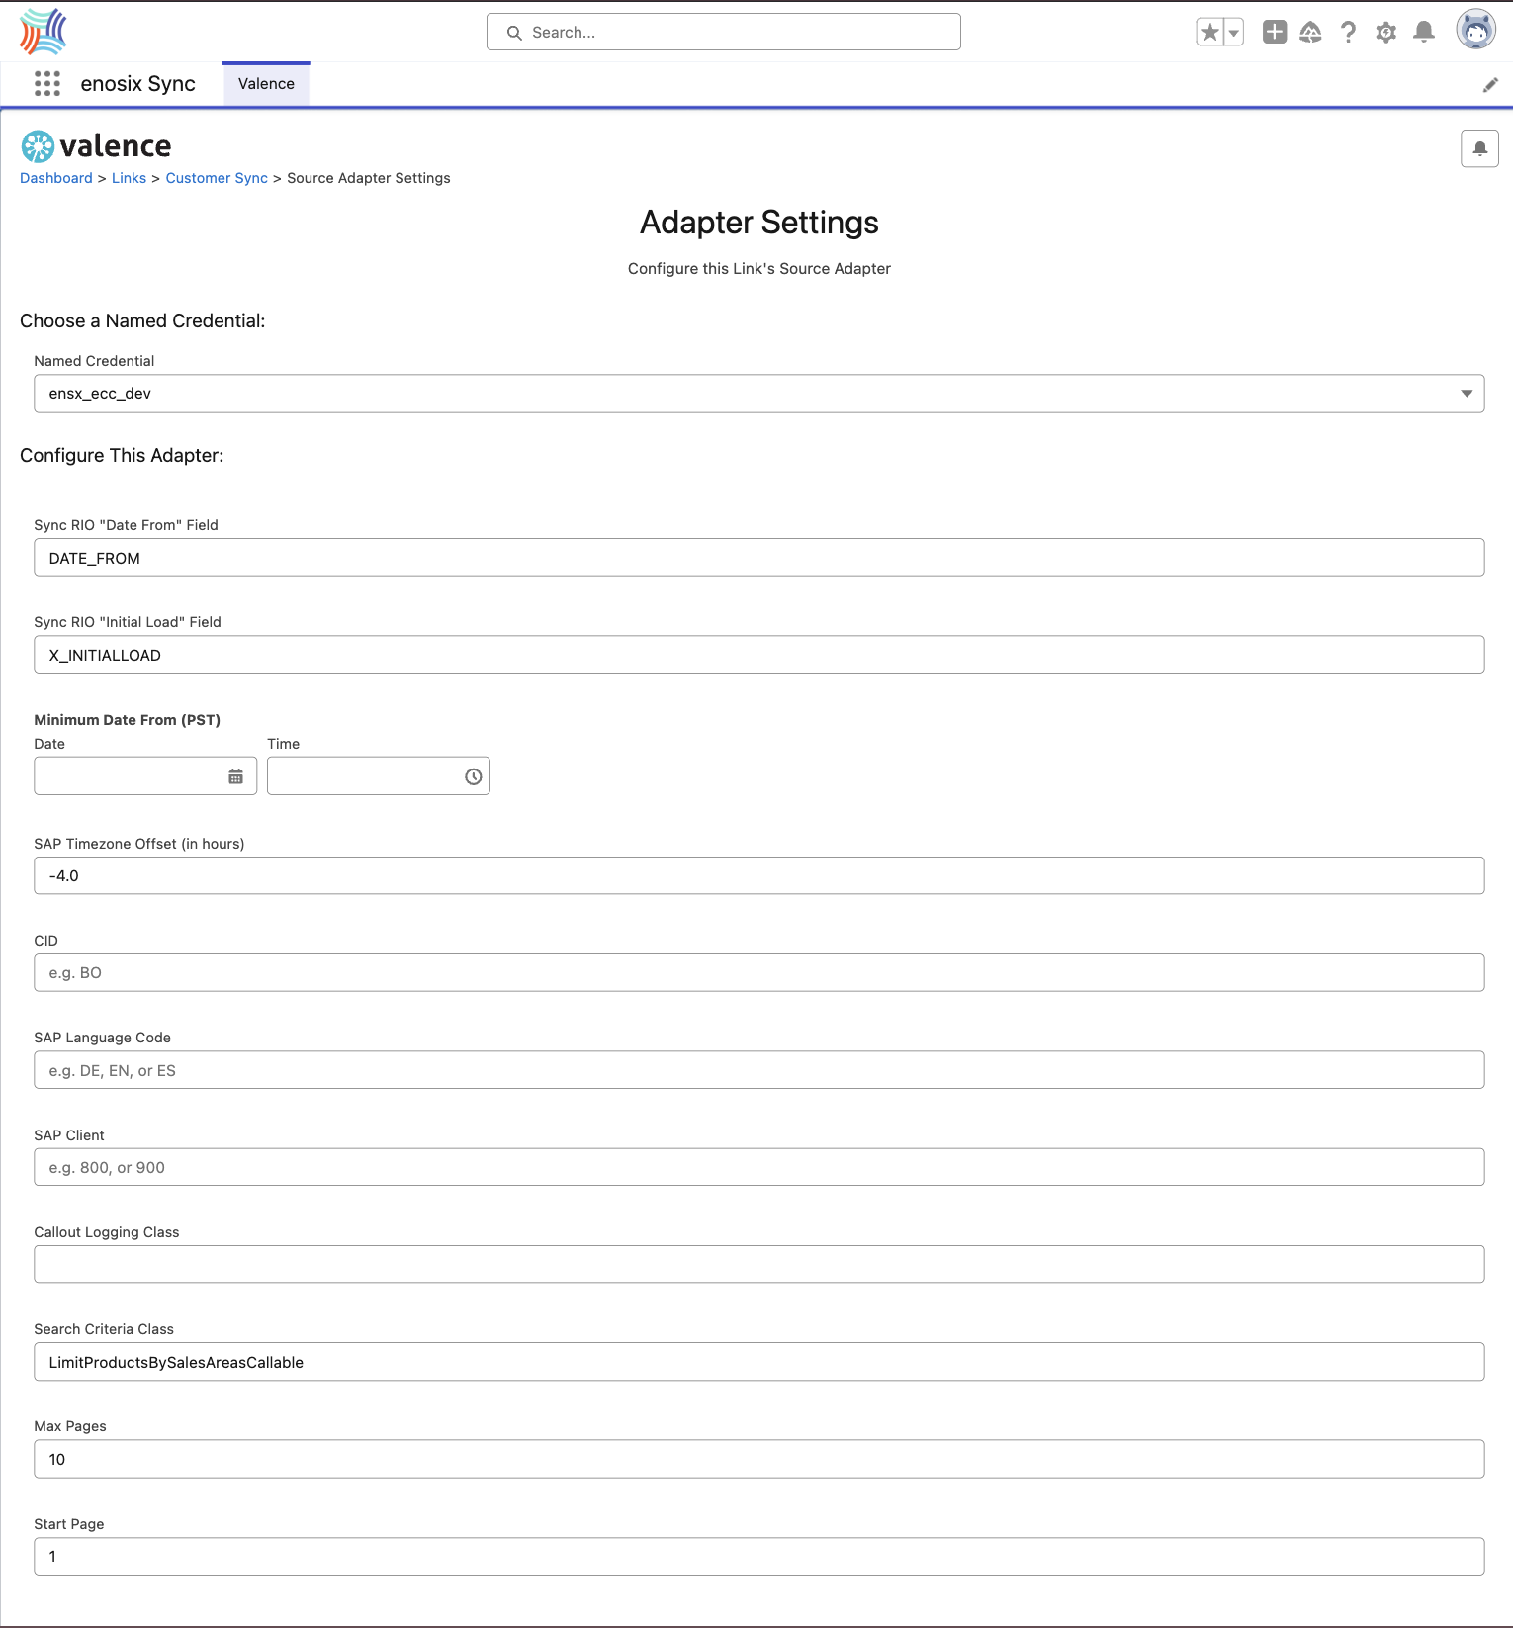
Task: Click the Salesforce org logo
Action: pos(44,32)
